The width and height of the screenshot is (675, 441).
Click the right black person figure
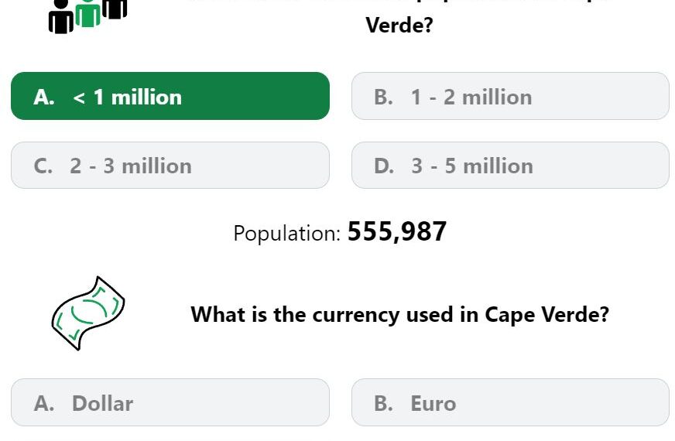click(115, 9)
